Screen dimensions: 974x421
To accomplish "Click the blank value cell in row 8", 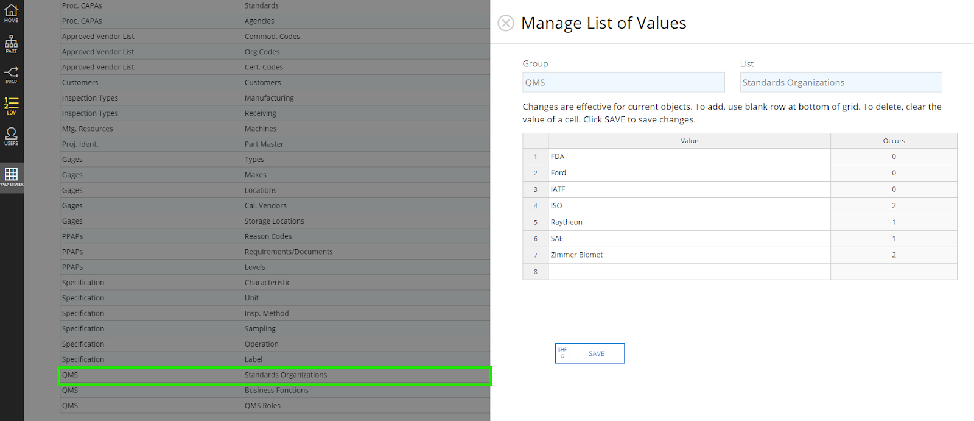I will click(x=689, y=272).
